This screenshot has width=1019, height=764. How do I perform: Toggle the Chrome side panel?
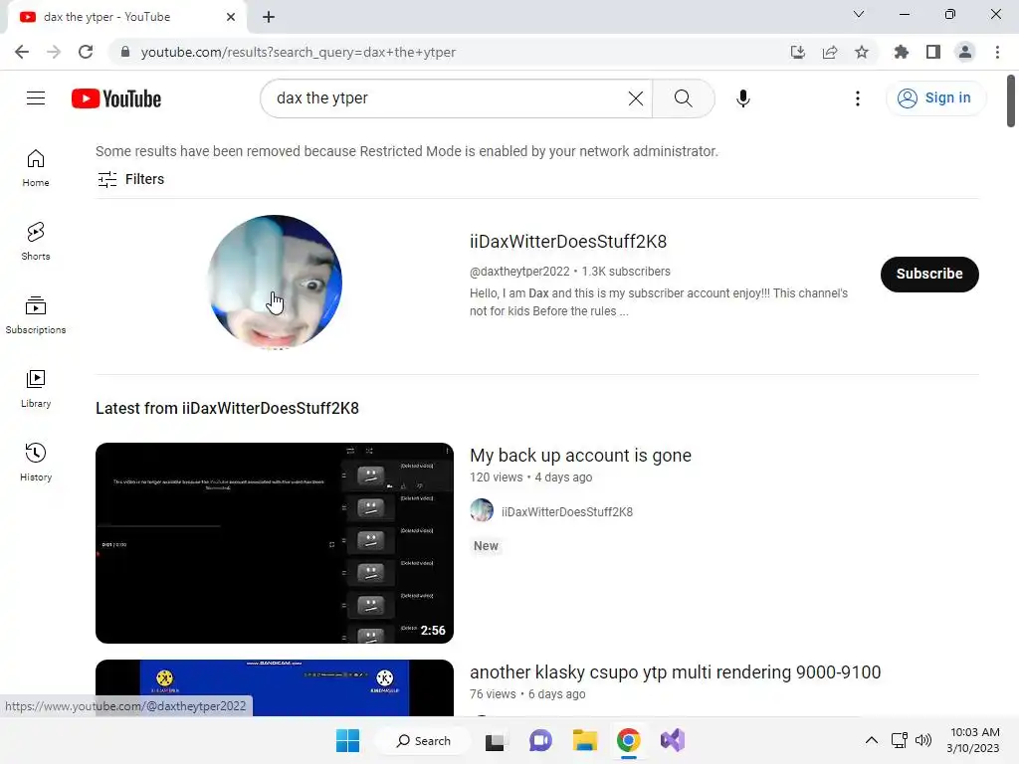click(x=933, y=52)
